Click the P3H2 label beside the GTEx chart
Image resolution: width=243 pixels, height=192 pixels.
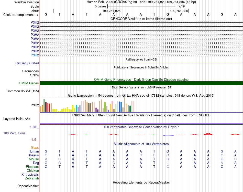[x=35, y=105]
